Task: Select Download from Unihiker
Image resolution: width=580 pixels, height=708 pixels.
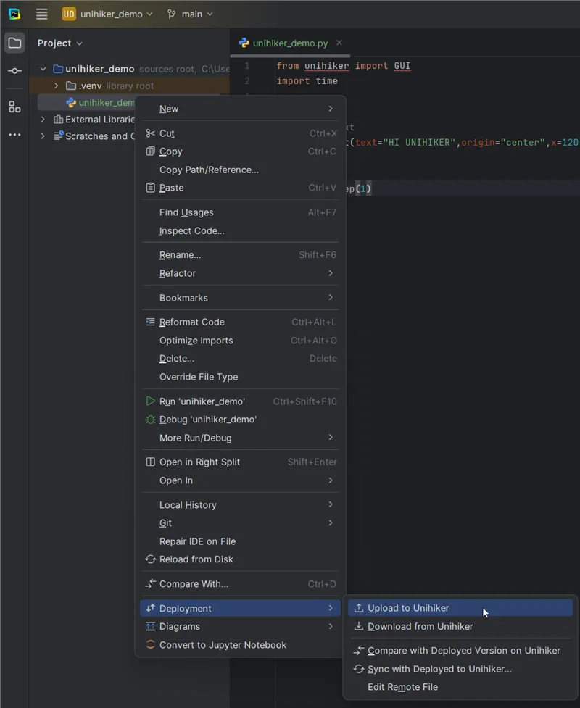Action: click(x=460, y=626)
